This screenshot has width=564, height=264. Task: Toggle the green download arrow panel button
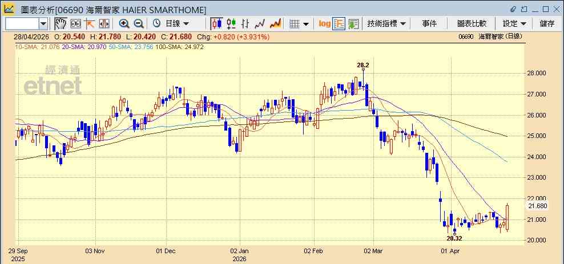[353, 24]
